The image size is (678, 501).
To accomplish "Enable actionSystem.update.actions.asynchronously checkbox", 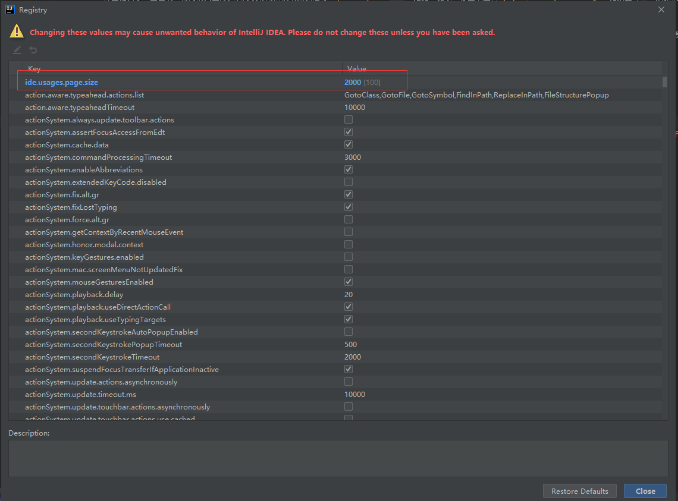I will coord(349,382).
